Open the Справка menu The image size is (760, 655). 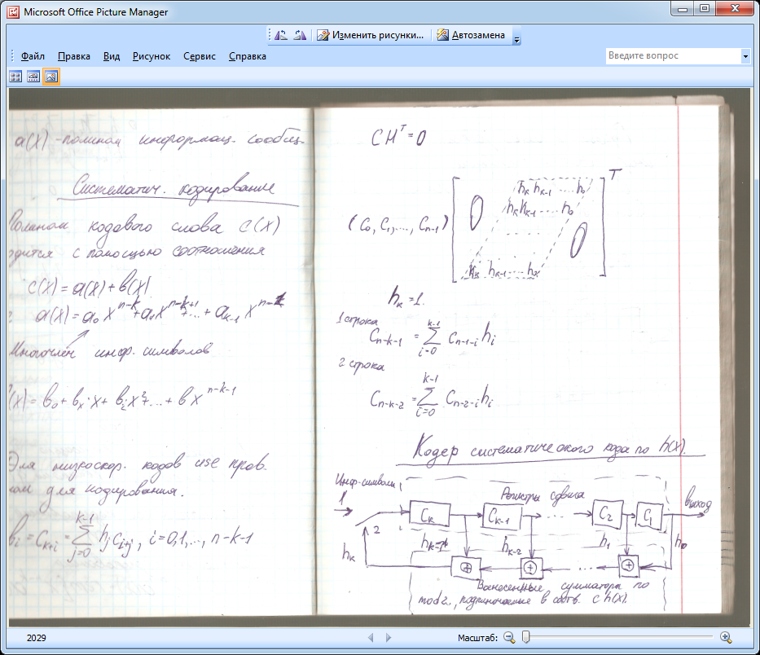(247, 56)
